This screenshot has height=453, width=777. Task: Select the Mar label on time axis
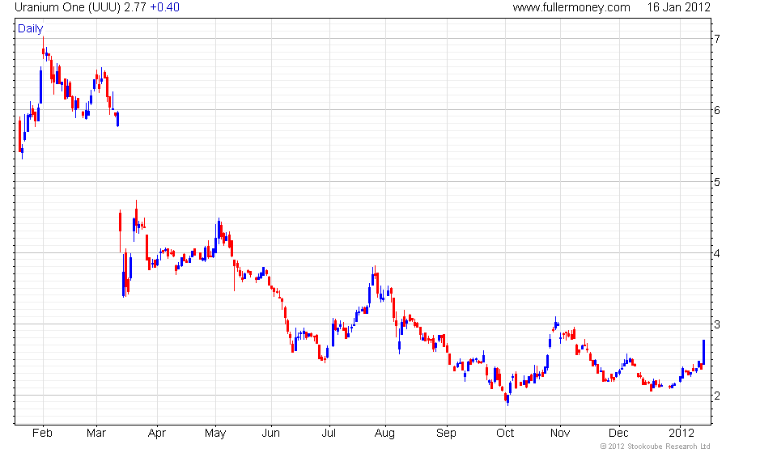[x=96, y=434]
